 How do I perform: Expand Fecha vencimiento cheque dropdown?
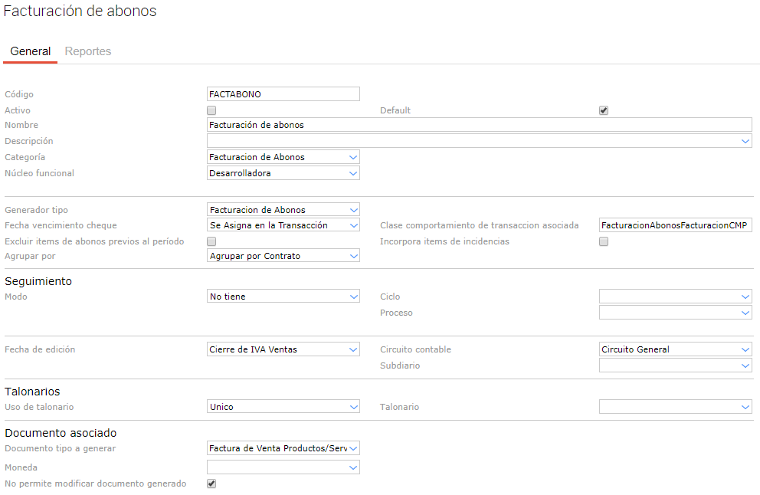coord(283,225)
